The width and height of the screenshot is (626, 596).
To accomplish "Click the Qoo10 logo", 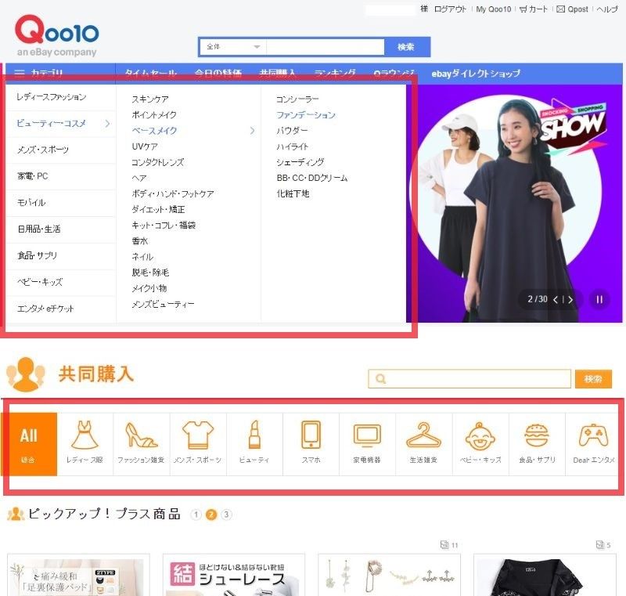I will (x=56, y=35).
